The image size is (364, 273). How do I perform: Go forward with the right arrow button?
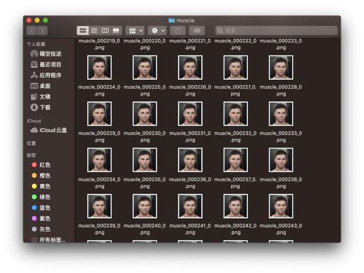click(x=42, y=31)
